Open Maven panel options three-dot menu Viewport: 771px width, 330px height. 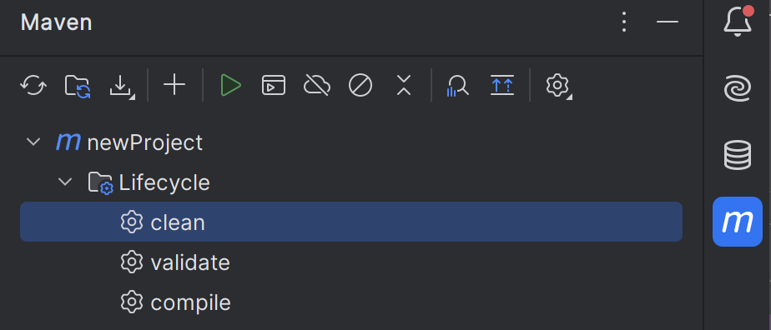(x=624, y=22)
